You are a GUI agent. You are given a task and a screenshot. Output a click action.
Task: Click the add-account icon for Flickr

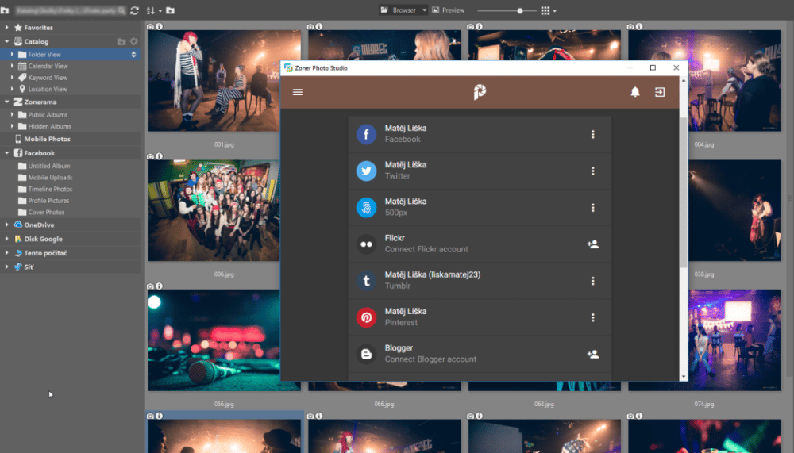pos(593,244)
